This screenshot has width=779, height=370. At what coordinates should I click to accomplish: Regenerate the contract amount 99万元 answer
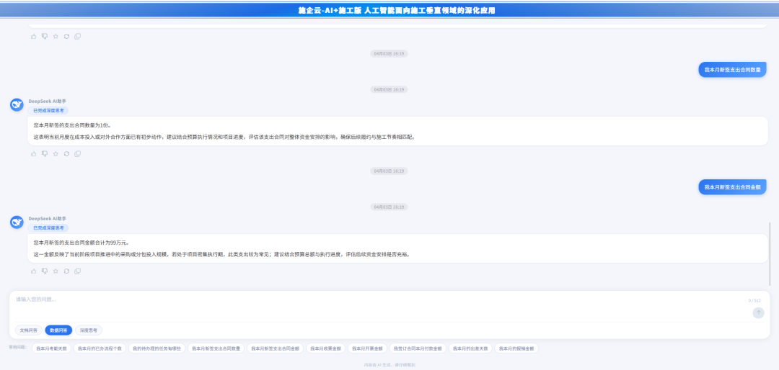(66, 271)
